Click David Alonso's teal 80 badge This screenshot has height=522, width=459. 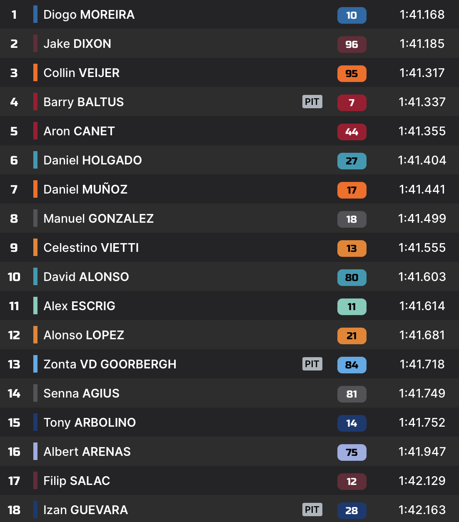pyautogui.click(x=352, y=278)
